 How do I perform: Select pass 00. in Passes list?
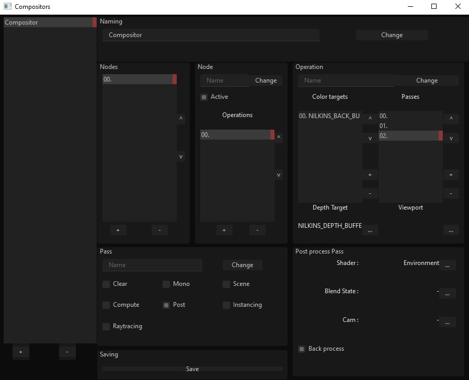pos(410,116)
